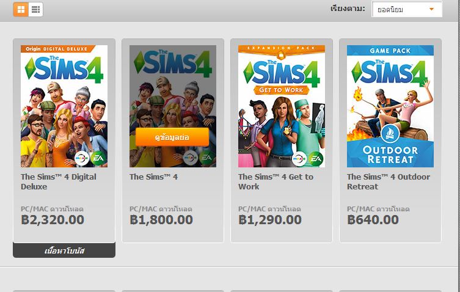Click EA logo on Digital Deluxe cover
The width and height of the screenshot is (460, 292).
click(x=98, y=158)
